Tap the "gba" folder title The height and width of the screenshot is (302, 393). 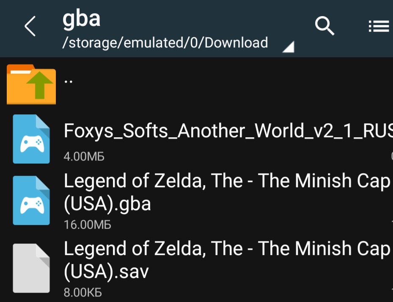(x=82, y=19)
